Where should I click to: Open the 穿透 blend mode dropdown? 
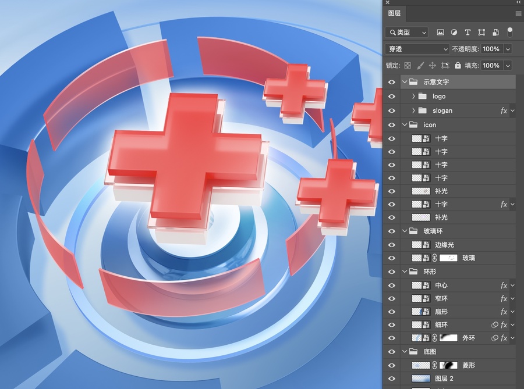click(417, 49)
